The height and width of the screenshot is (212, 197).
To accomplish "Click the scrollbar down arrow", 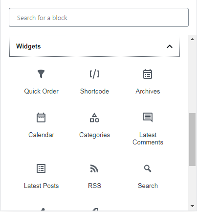I will point(192,206).
